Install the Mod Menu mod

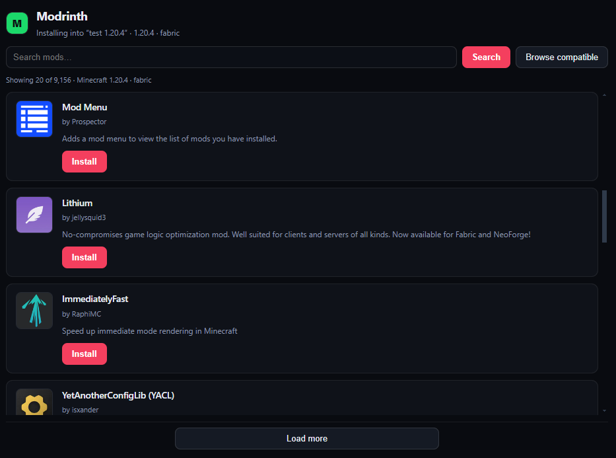[x=84, y=161]
